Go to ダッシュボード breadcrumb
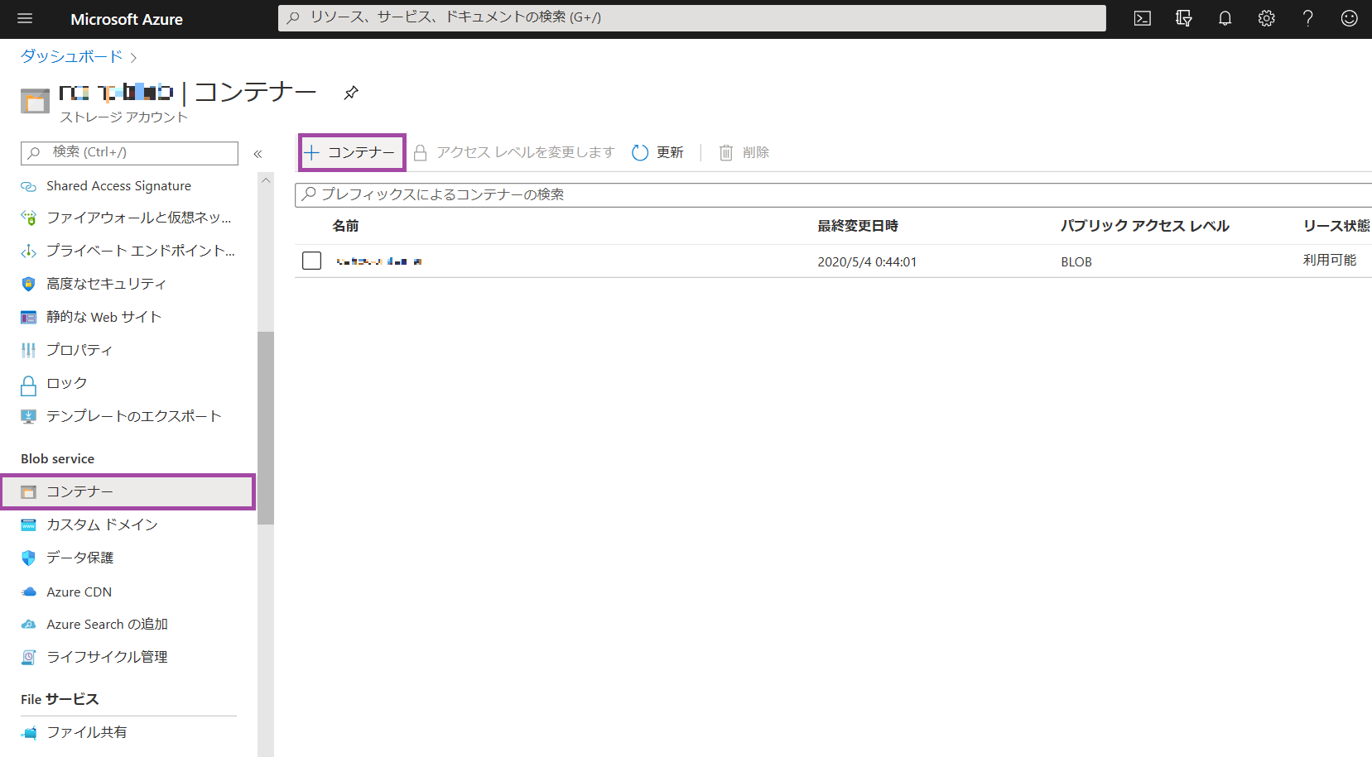This screenshot has width=1372, height=757. (71, 56)
